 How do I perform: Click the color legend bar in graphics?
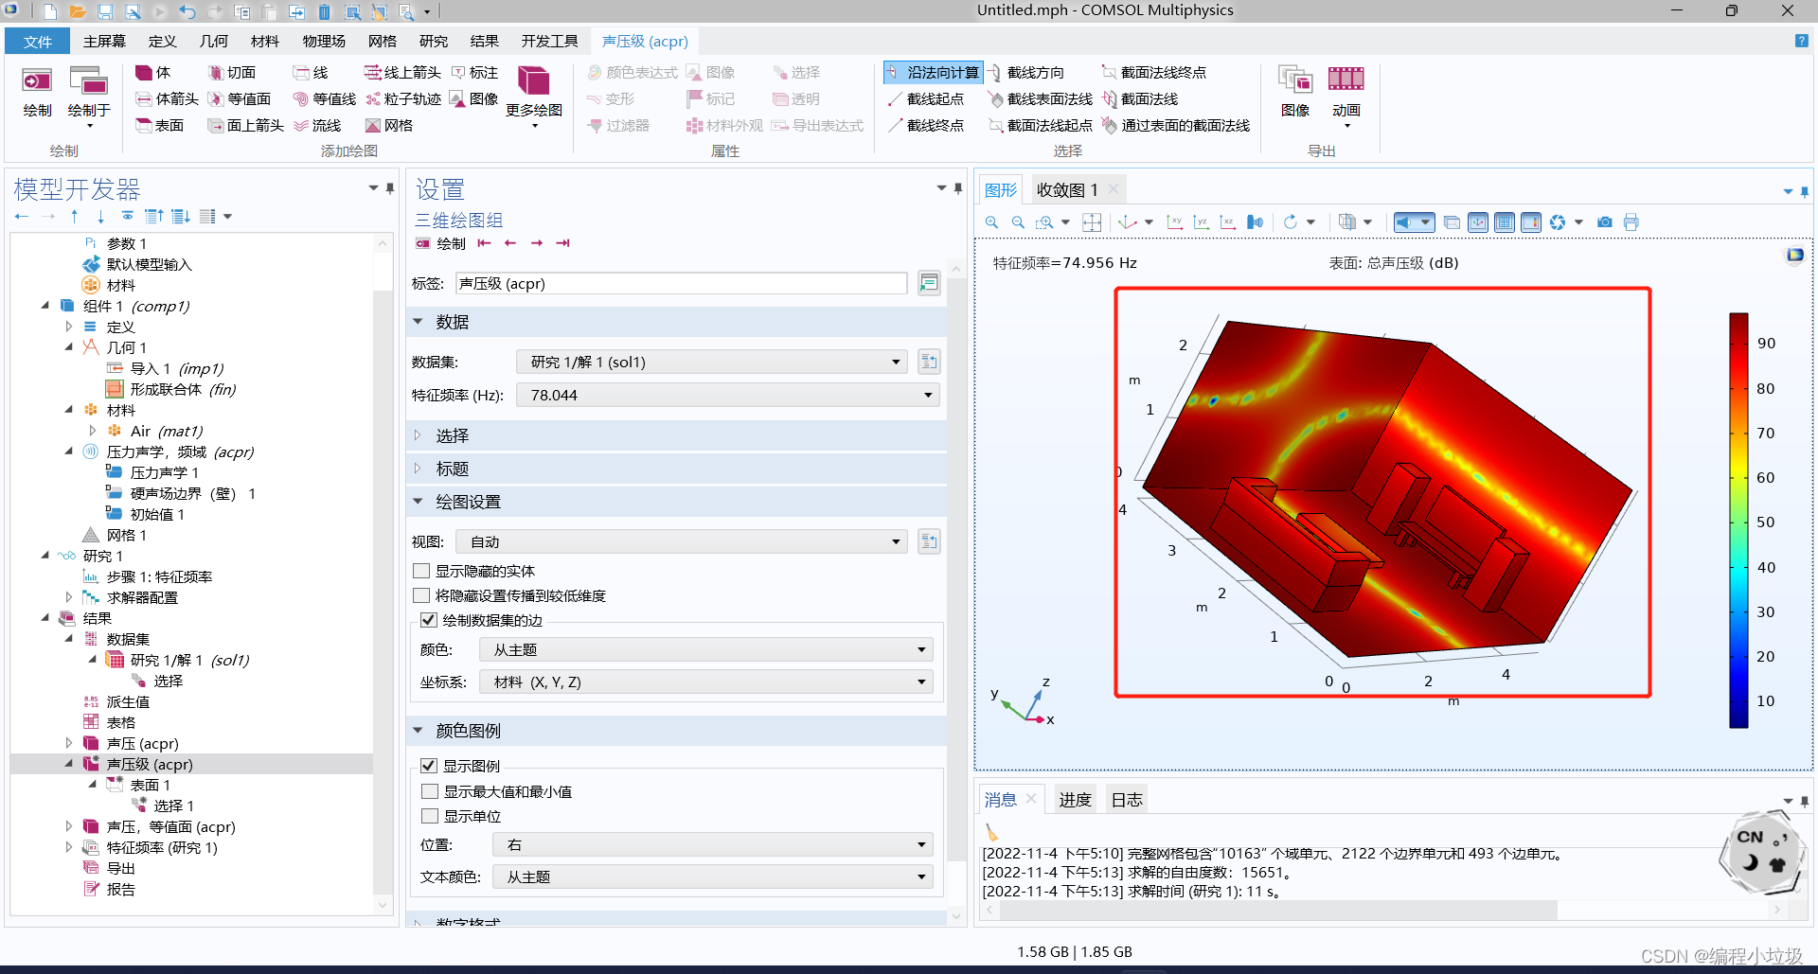(1738, 520)
